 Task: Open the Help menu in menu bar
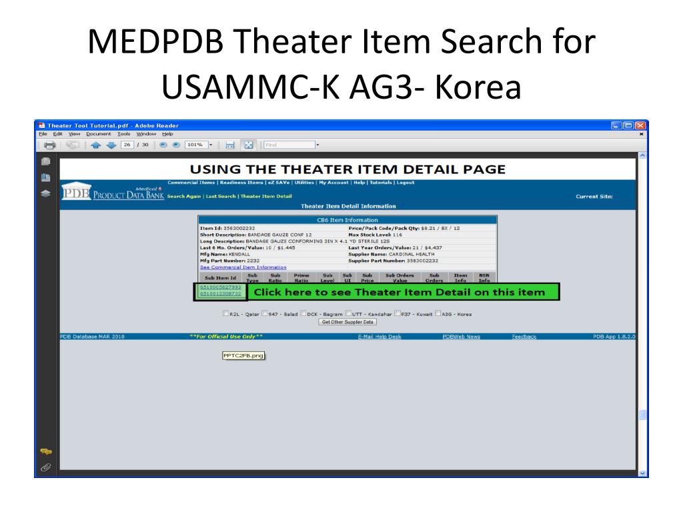pos(167,134)
